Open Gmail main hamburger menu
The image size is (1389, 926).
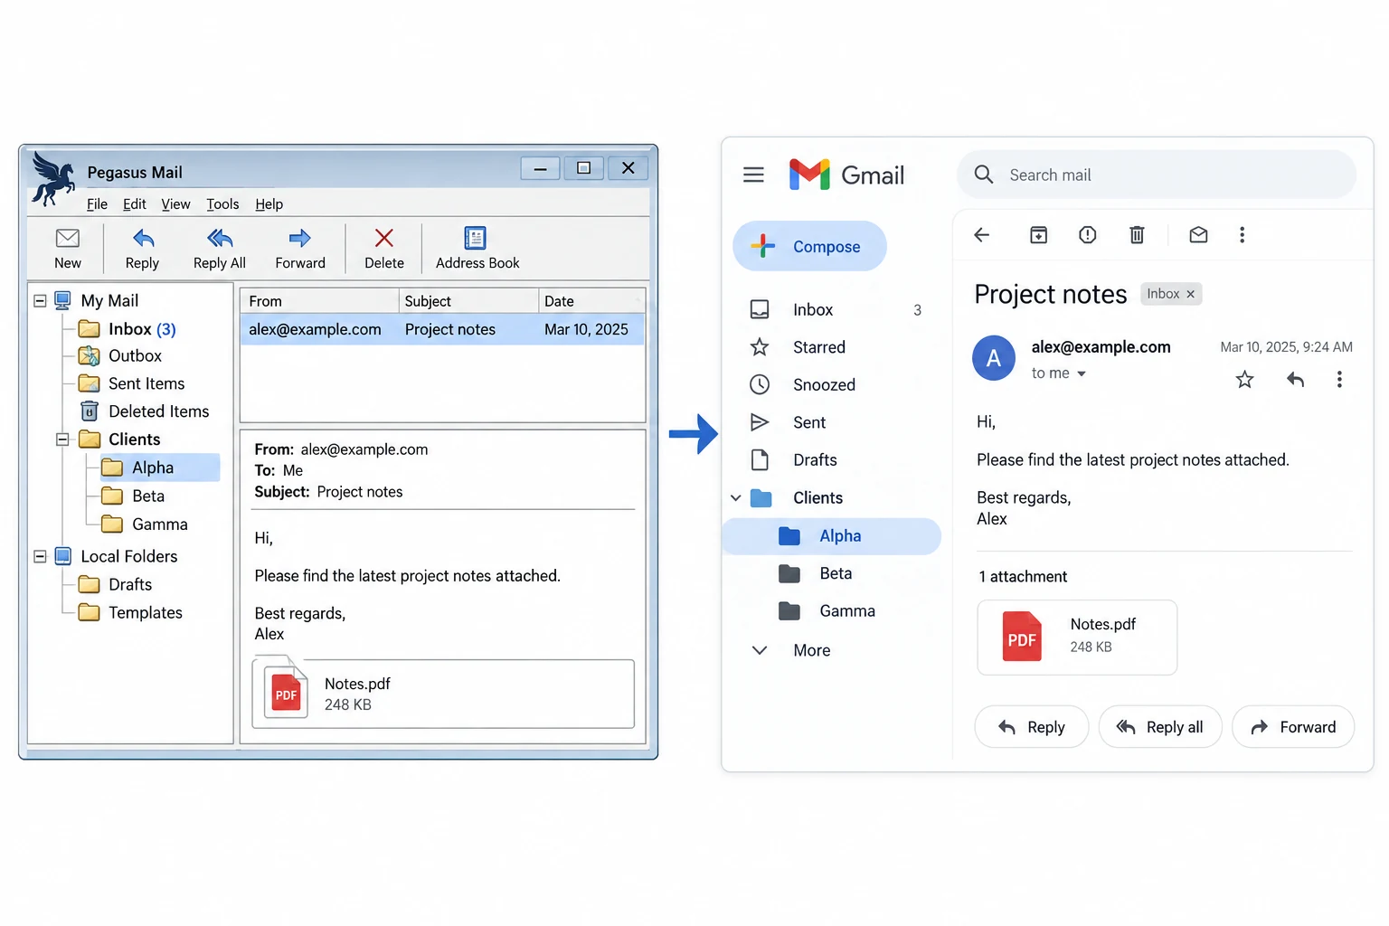pyautogui.click(x=753, y=175)
